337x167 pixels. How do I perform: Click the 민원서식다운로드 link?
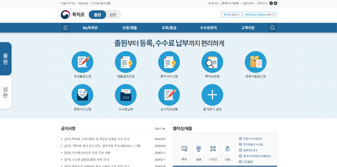251,138
